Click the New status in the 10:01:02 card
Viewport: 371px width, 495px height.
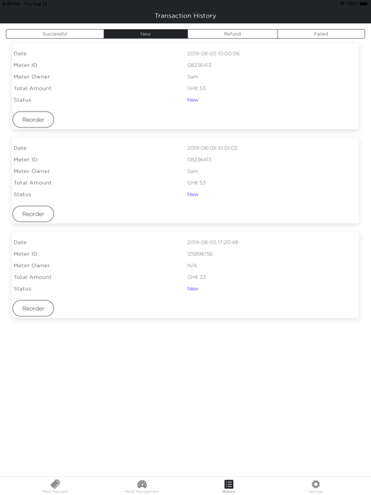(193, 194)
